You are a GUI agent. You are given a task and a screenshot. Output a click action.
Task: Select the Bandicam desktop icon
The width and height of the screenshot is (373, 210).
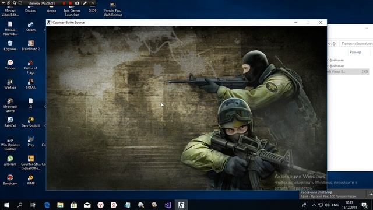coord(10,180)
